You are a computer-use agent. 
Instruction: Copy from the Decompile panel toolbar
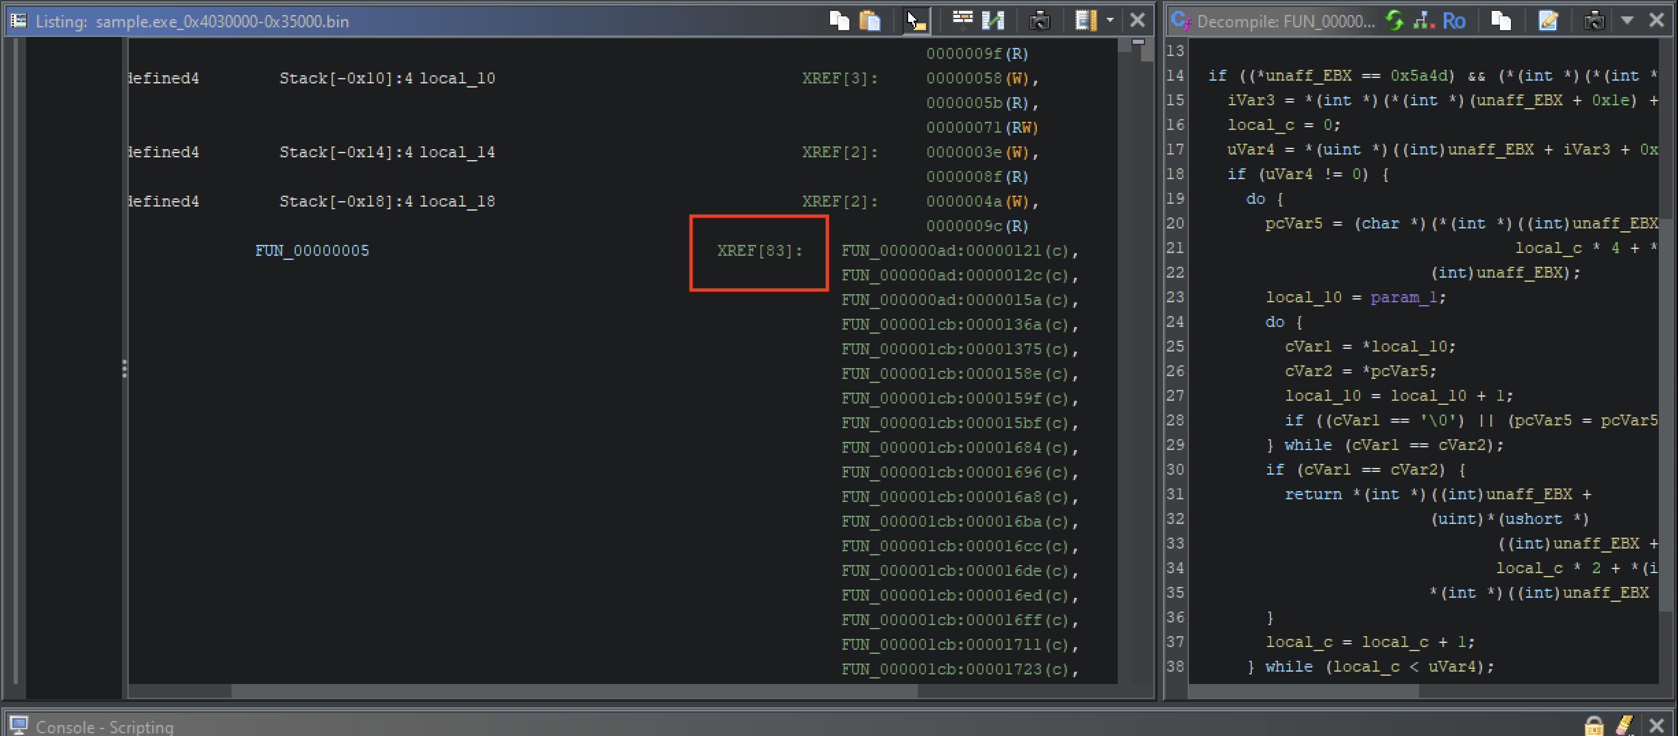tap(1501, 21)
